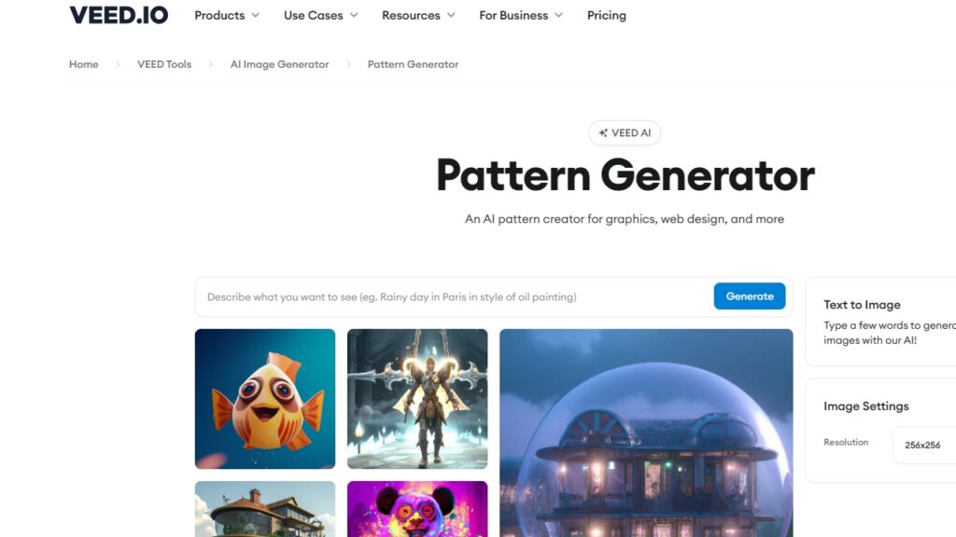Open the Use Cases dropdown
The height and width of the screenshot is (537, 956).
tap(321, 15)
